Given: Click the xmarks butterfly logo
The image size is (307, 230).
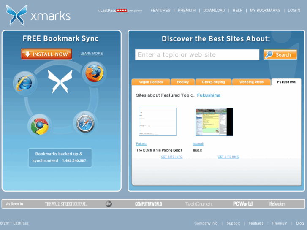Looking at the screenshot, I should coord(16,15).
